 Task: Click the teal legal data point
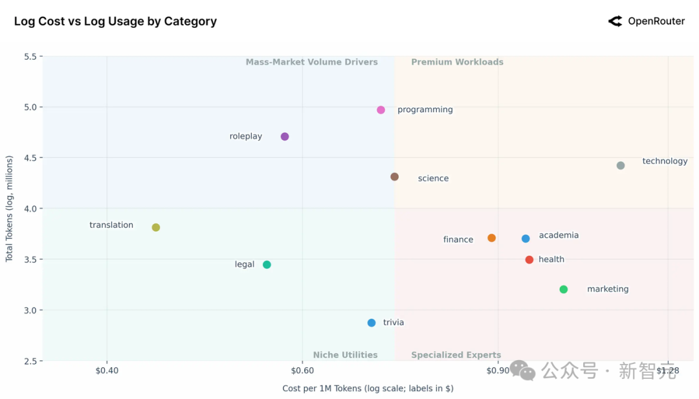pos(267,265)
